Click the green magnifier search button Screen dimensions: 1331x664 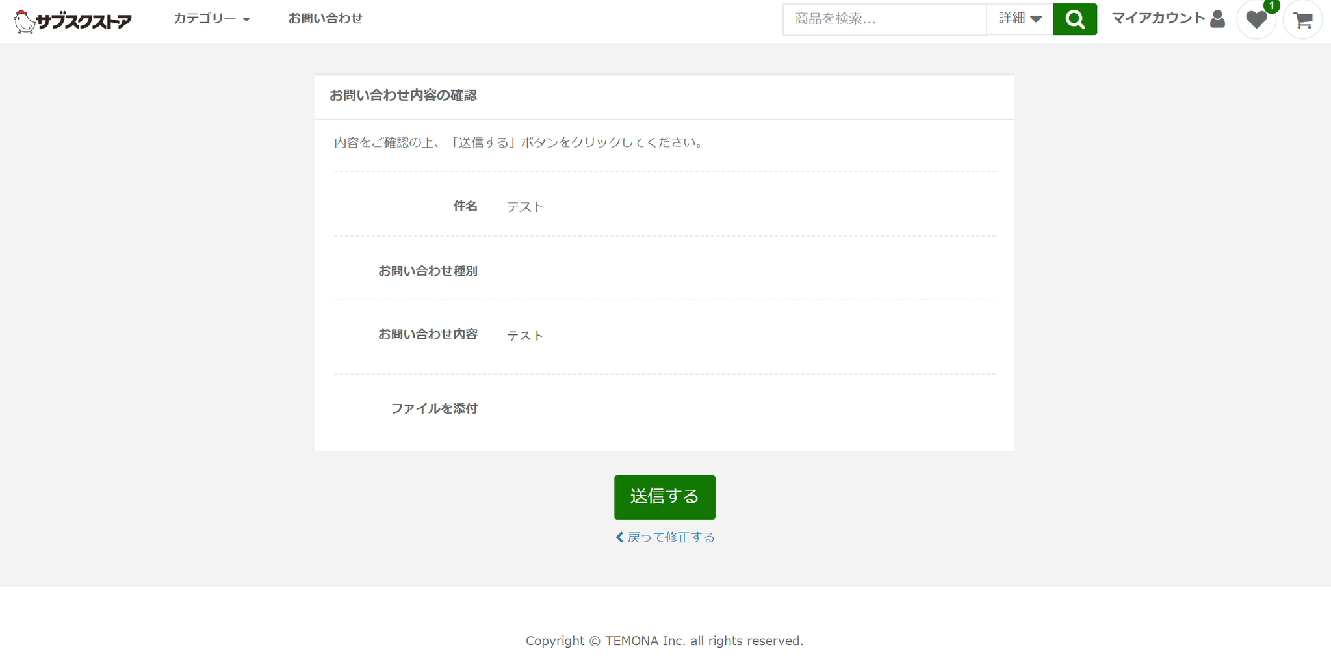coord(1075,20)
